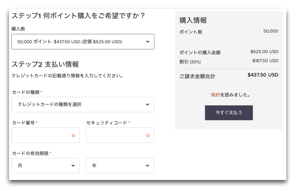This screenshot has width=296, height=191.
Task: Open the 年 expiration year dropdown
Action: (x=120, y=166)
